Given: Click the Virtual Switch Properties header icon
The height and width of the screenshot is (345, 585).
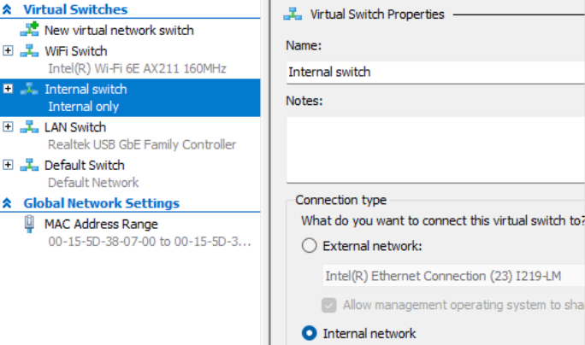Looking at the screenshot, I should tap(295, 15).
